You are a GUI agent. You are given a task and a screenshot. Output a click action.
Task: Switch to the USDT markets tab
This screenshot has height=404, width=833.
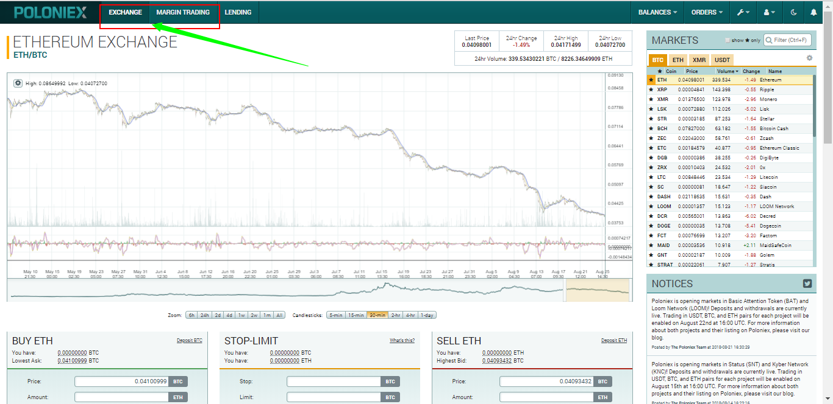(x=722, y=60)
